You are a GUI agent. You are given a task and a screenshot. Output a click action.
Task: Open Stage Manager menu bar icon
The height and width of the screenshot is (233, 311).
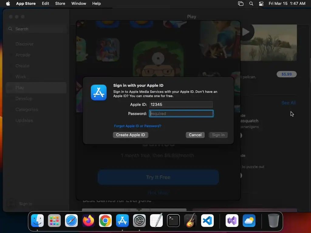241,3
